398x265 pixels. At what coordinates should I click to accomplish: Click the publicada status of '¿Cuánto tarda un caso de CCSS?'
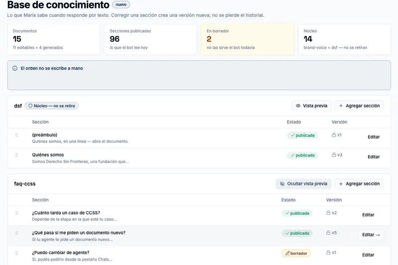click(297, 213)
